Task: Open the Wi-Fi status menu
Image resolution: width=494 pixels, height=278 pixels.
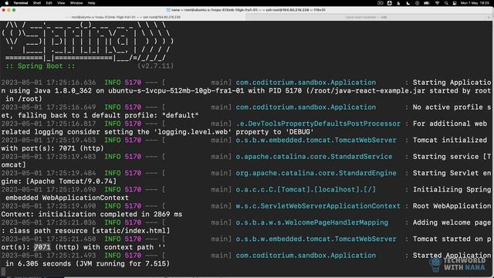Action: tap(437, 3)
